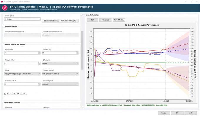This screenshot has height=116, width=200.
Task: Close the Trends Explorer window
Action: click(197, 2)
